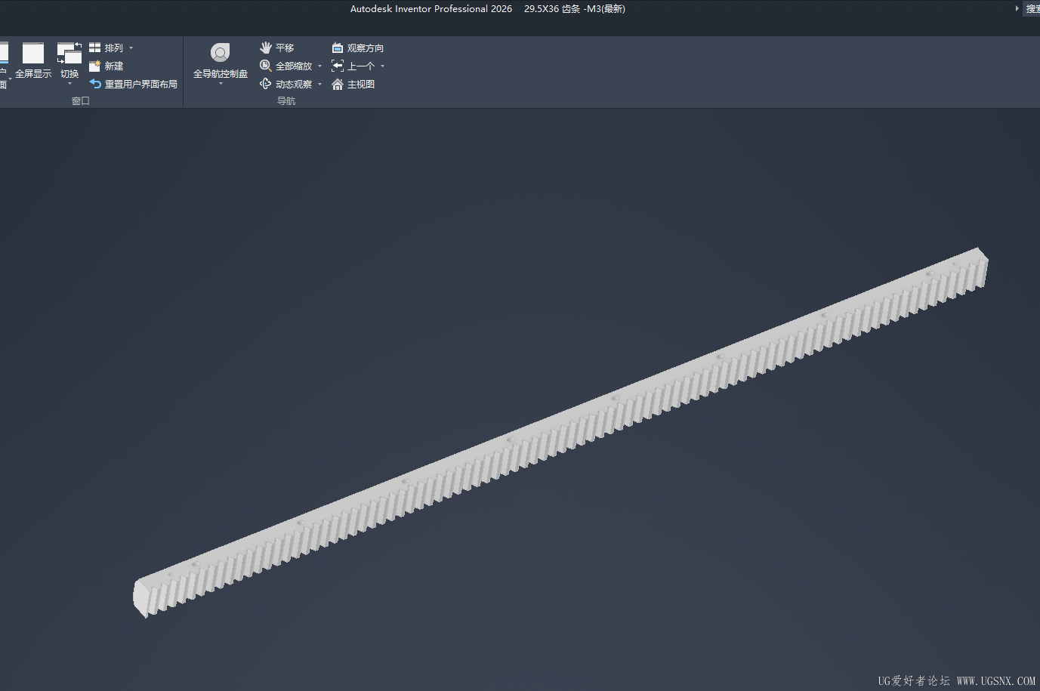Click the expand arrow beside the search box
The image size is (1040, 691).
click(x=1017, y=8)
